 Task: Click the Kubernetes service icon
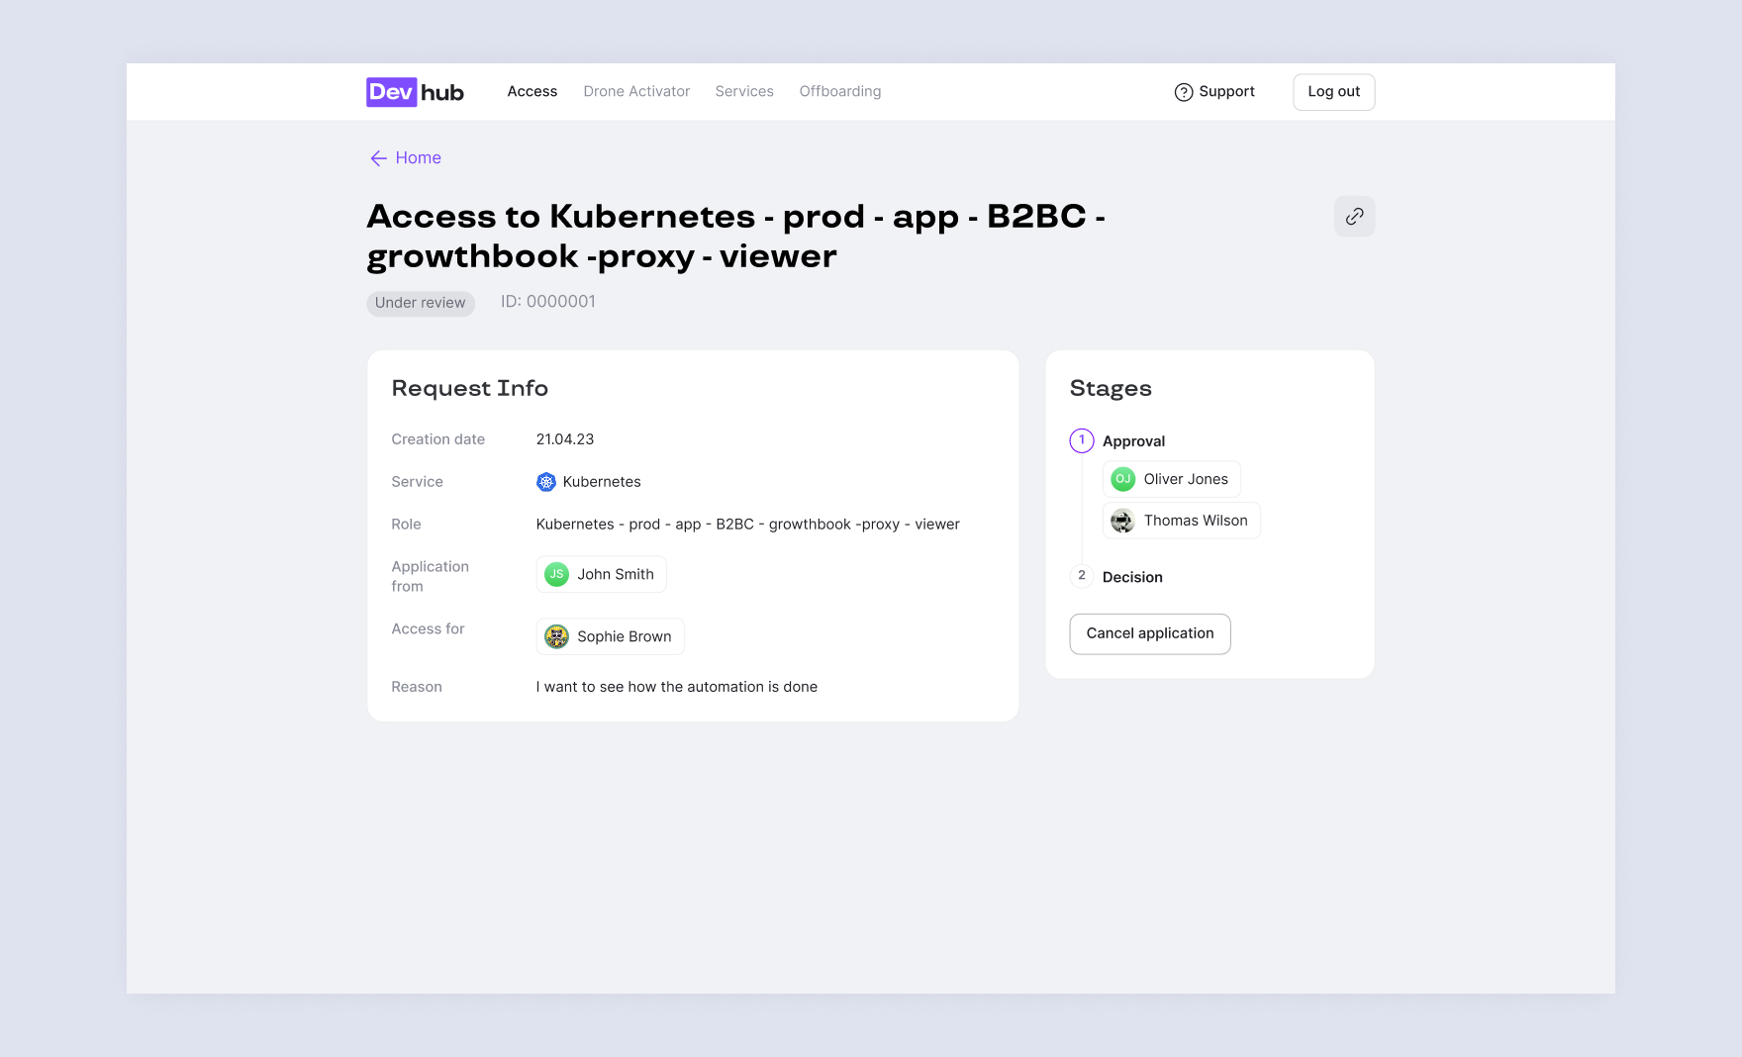point(546,482)
